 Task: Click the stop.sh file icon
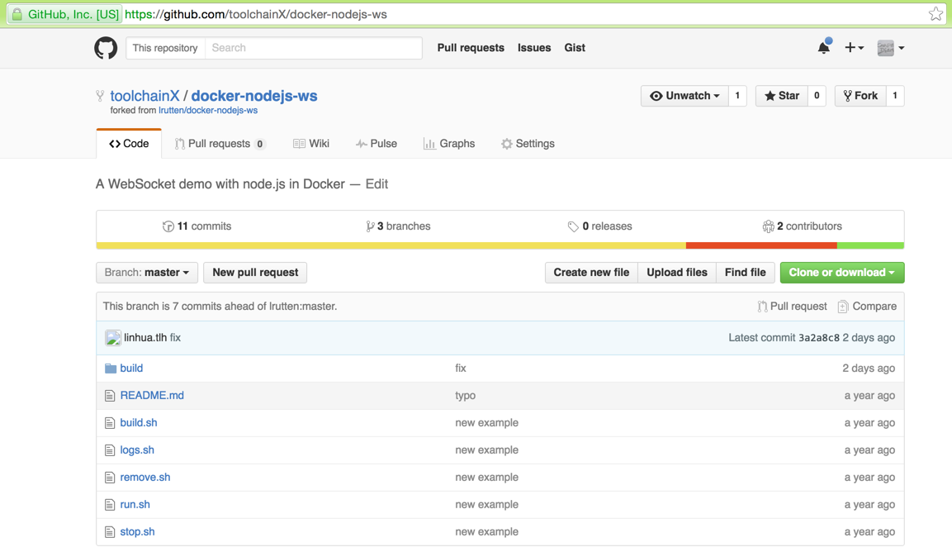coord(110,532)
